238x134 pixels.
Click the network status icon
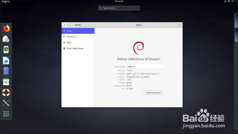[x=226, y=1]
